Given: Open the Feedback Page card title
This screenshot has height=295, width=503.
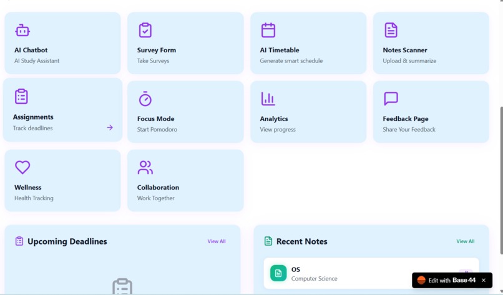Looking at the screenshot, I should 406,118.
